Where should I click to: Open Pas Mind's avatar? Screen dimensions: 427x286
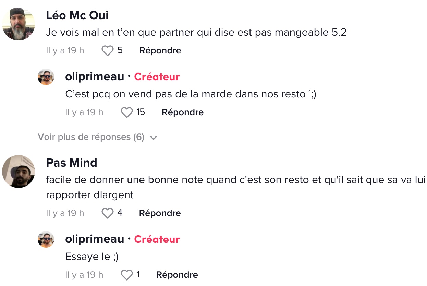(x=19, y=171)
